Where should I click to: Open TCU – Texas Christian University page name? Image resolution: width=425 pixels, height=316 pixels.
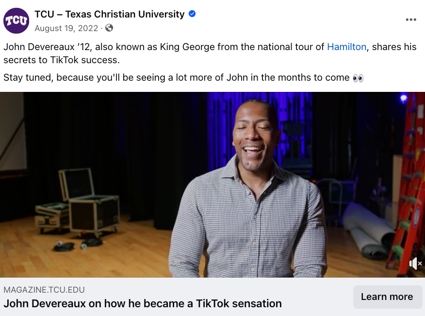point(110,14)
